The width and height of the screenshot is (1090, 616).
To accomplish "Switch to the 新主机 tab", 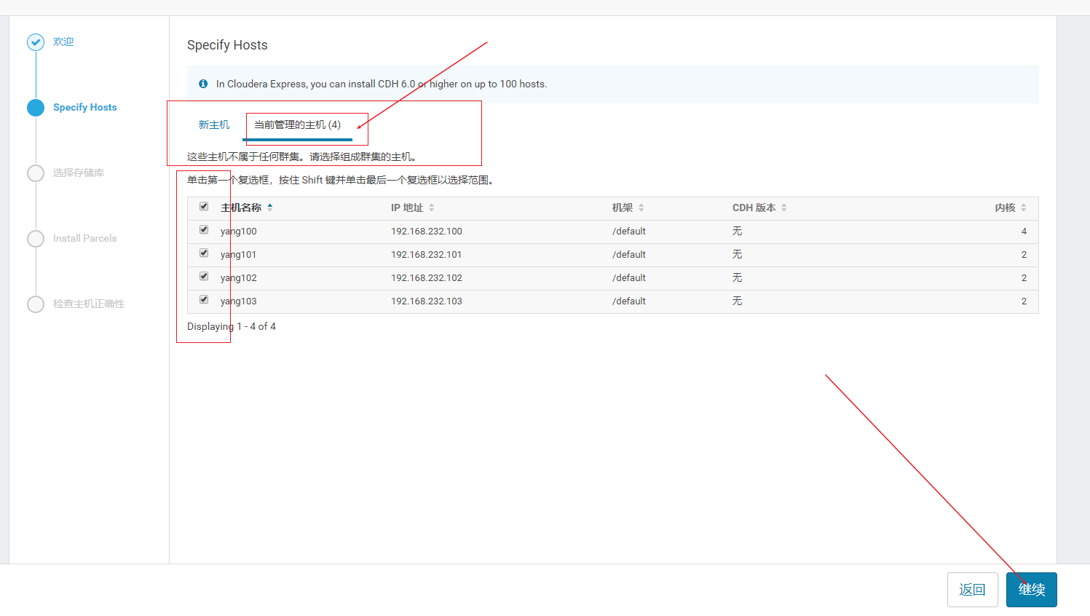I will (x=213, y=124).
